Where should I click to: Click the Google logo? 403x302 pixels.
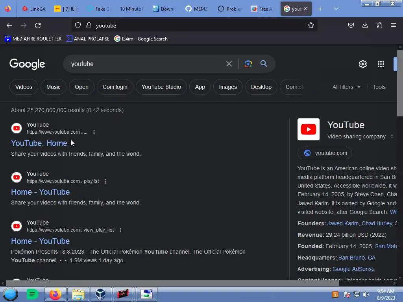[27, 64]
